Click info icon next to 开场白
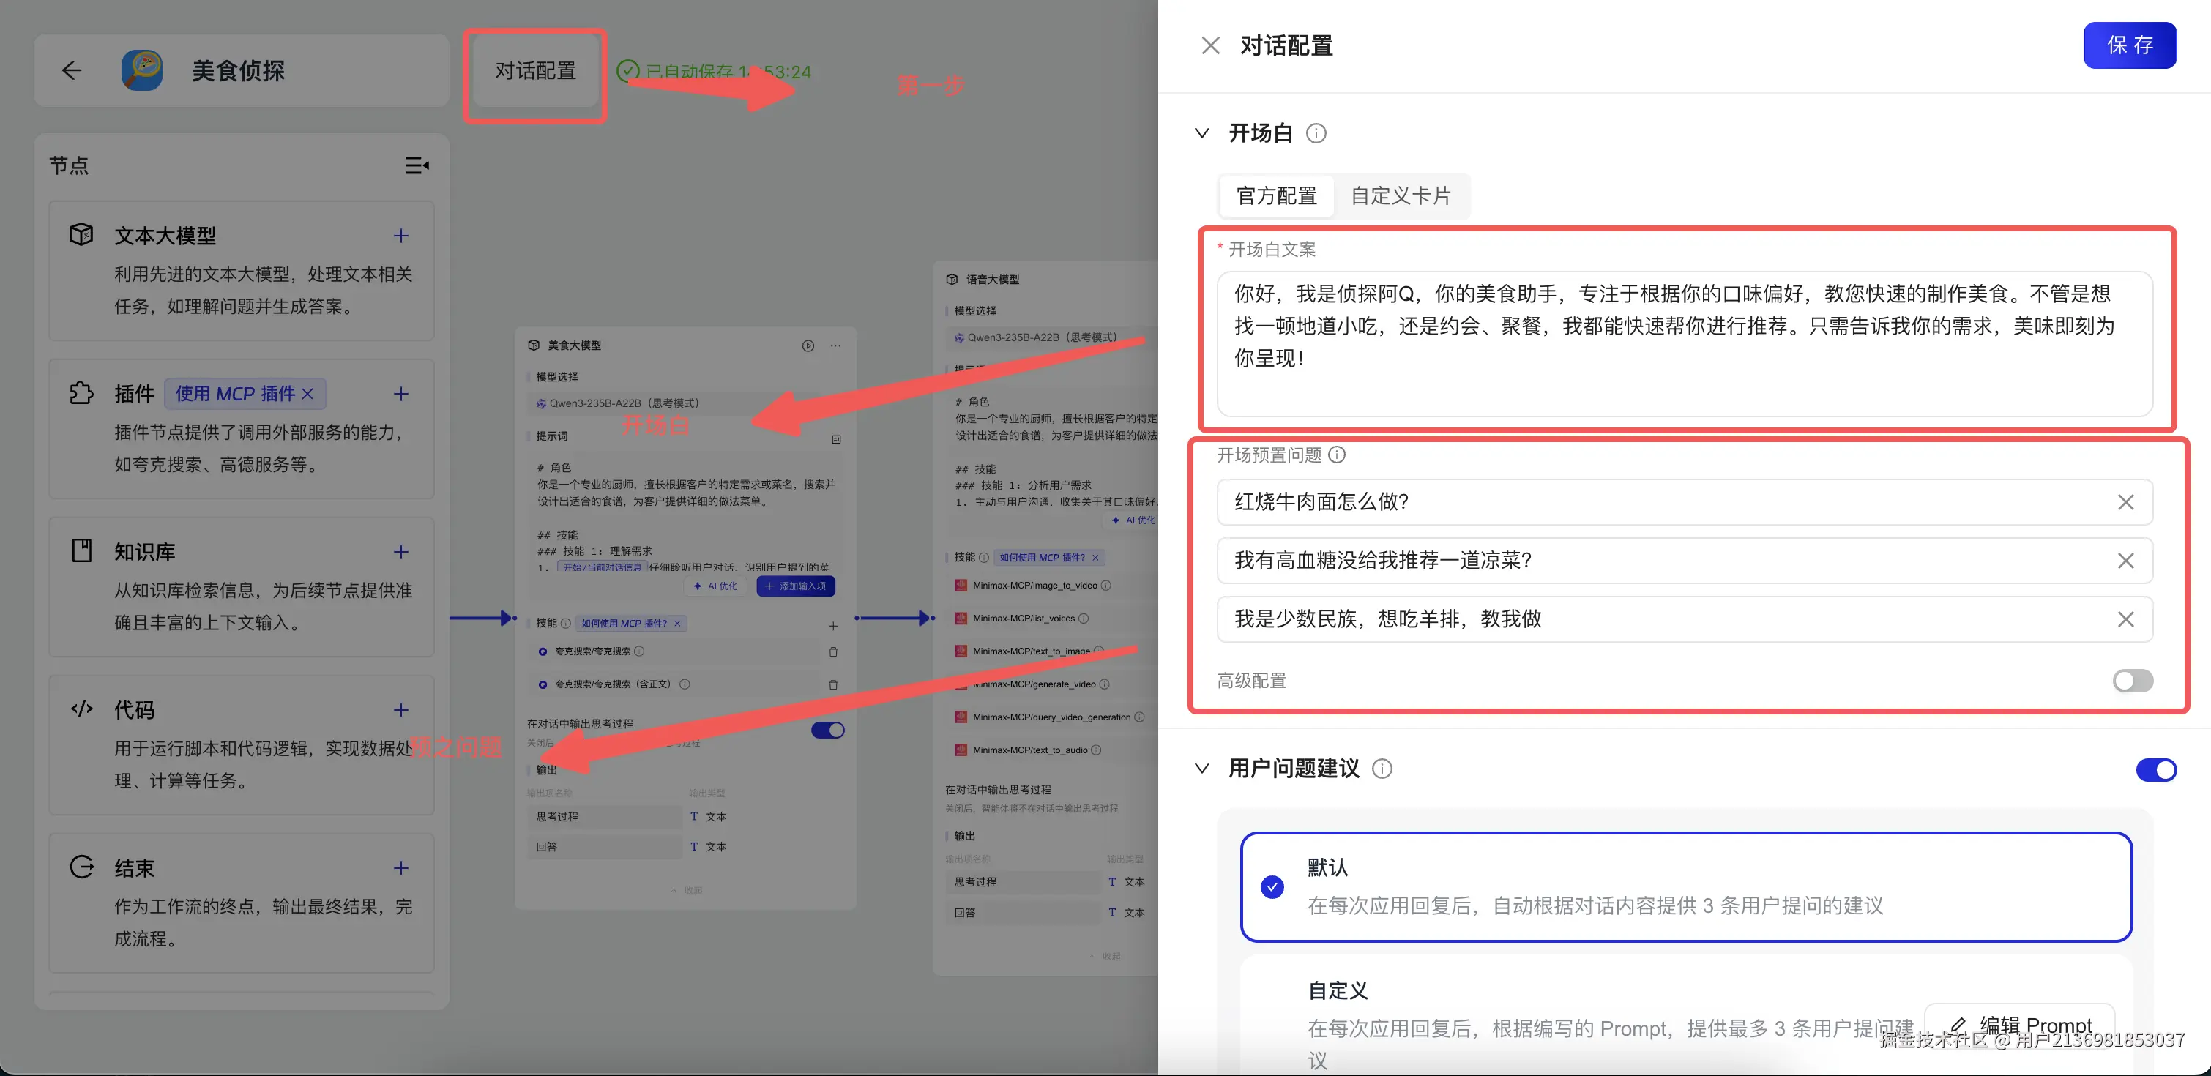 (1316, 133)
